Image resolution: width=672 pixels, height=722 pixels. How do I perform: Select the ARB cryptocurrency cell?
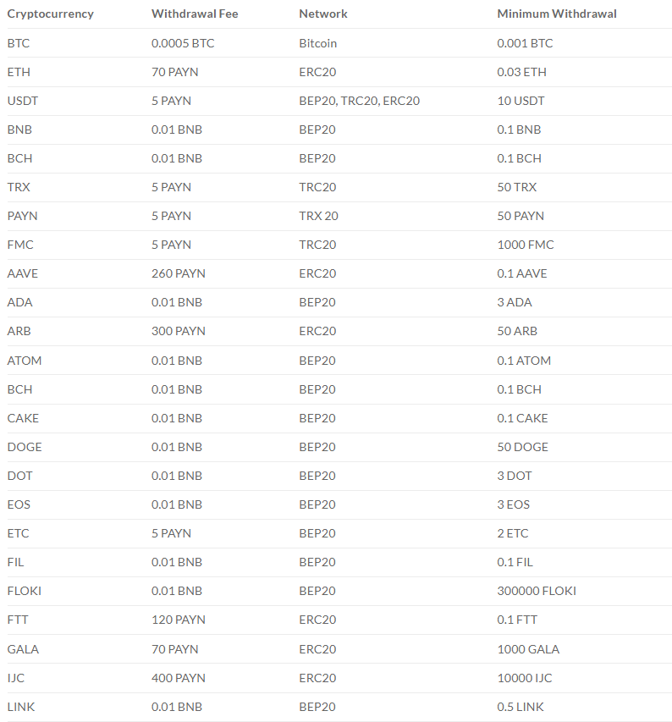(x=19, y=331)
